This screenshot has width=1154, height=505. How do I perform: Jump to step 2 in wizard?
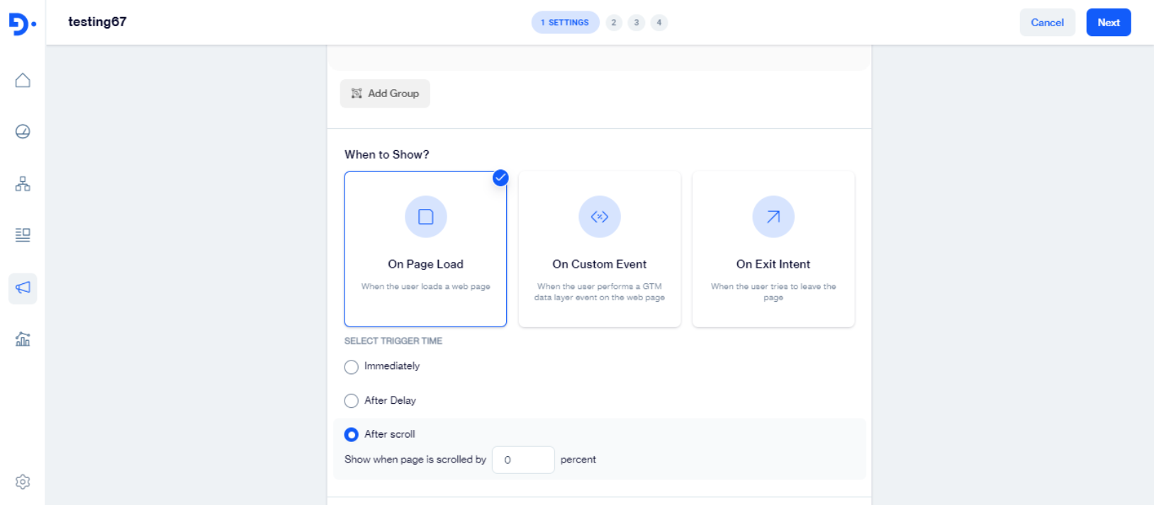click(x=614, y=23)
